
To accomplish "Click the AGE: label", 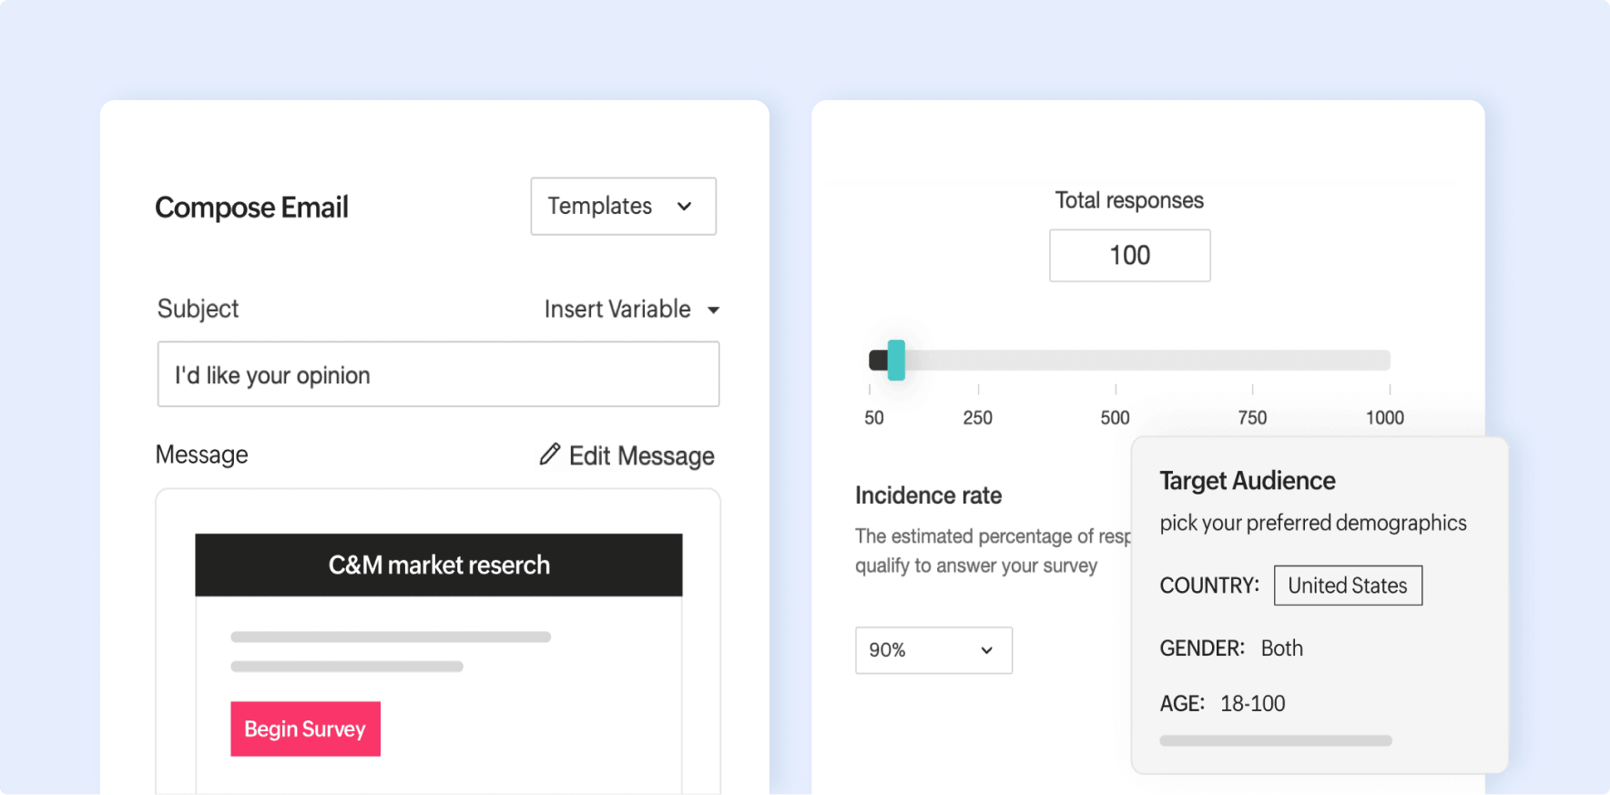I will point(1182,704).
